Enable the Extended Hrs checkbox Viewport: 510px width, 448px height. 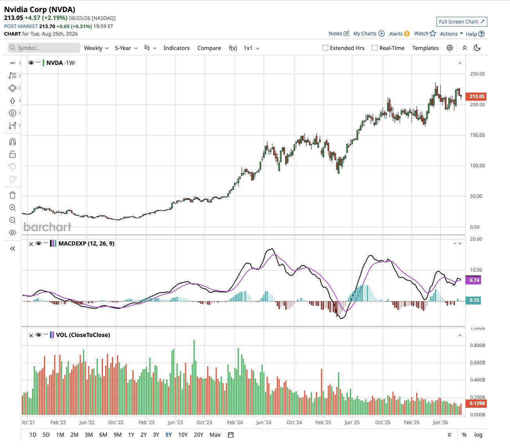pos(325,48)
